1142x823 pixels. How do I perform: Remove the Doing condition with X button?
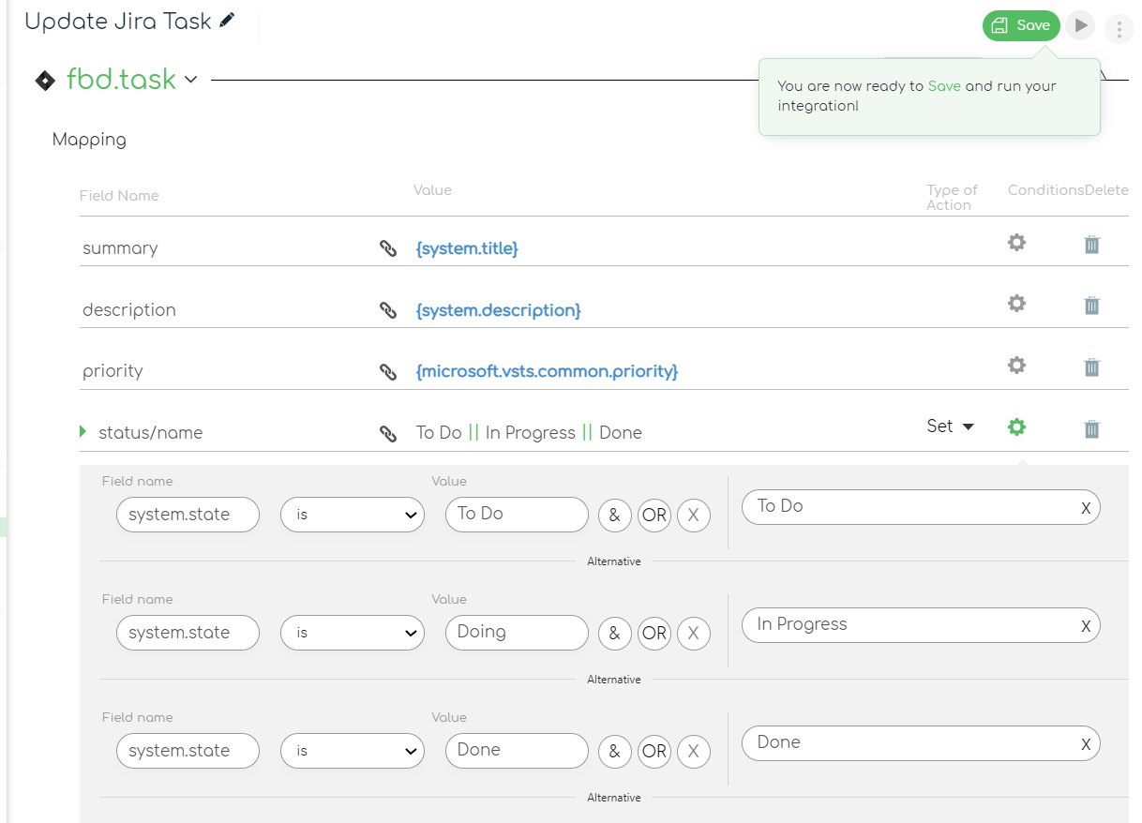click(694, 633)
